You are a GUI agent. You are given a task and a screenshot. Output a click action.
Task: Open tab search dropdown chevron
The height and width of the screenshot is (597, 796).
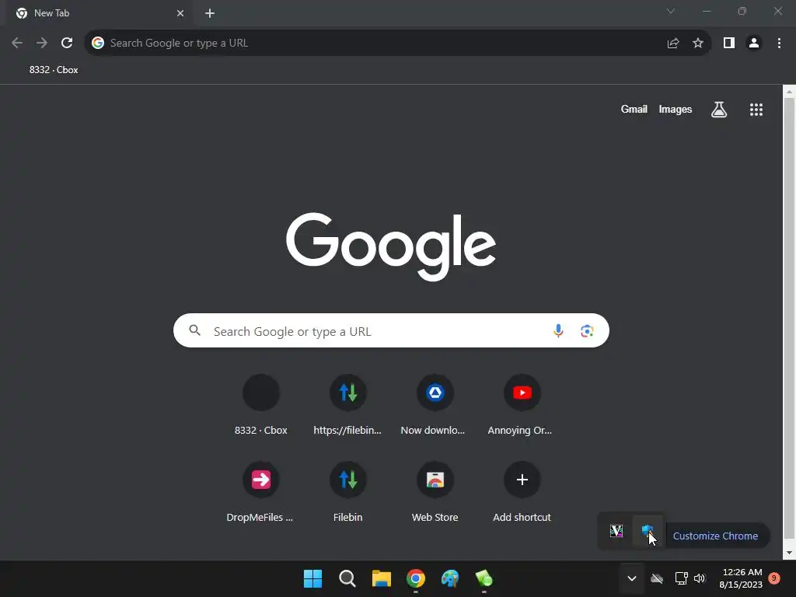coord(671,11)
